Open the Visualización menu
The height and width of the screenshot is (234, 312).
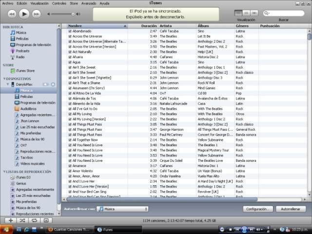coord(39,3)
